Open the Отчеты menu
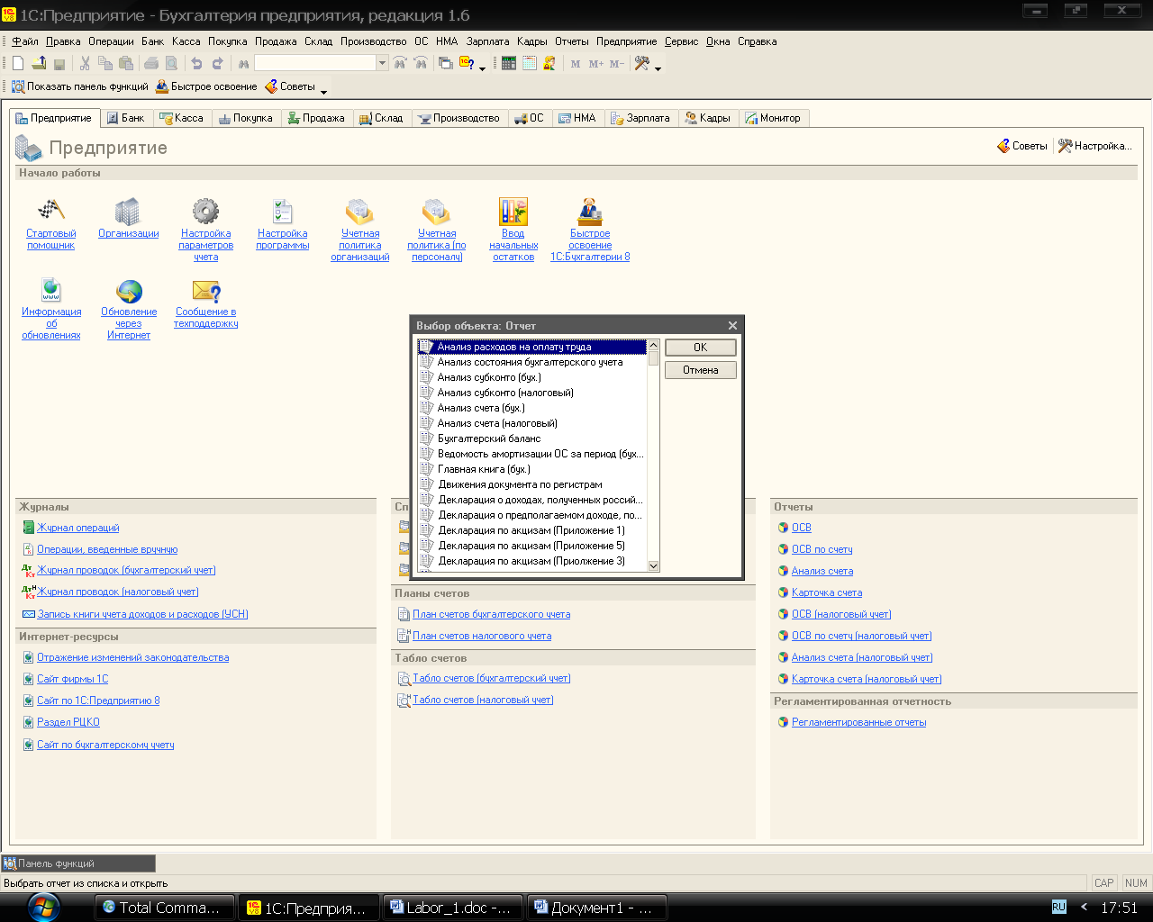The image size is (1153, 922). pos(571,41)
